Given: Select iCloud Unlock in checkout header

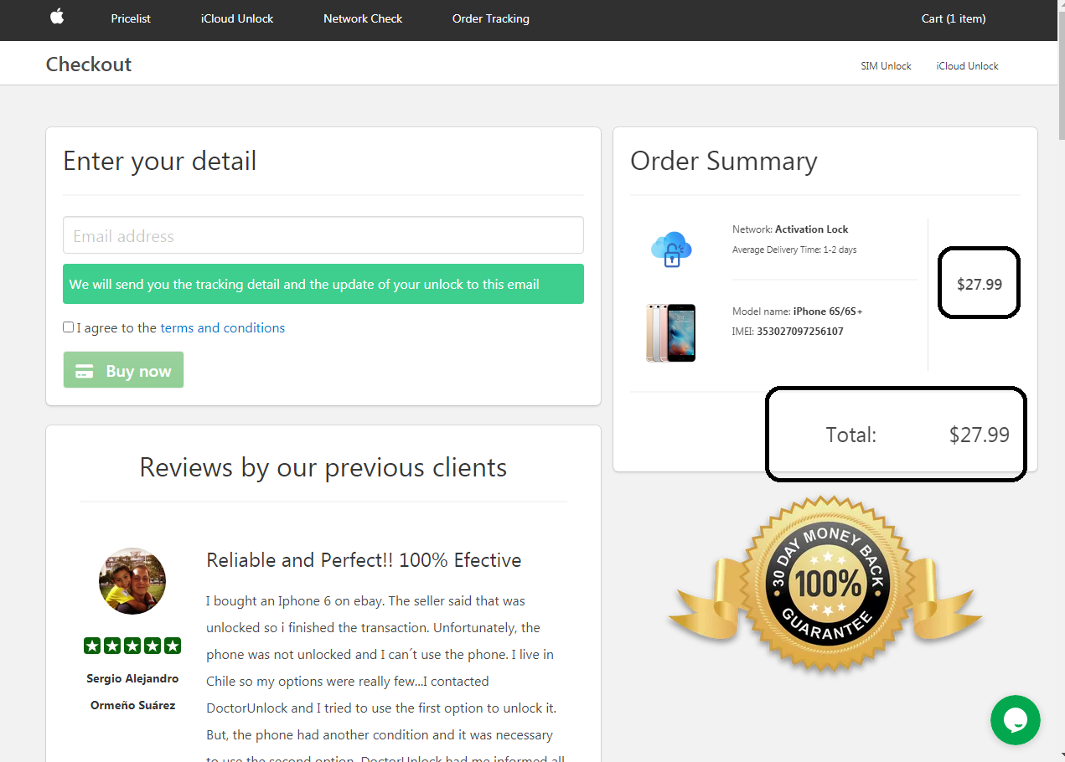Looking at the screenshot, I should (x=967, y=65).
